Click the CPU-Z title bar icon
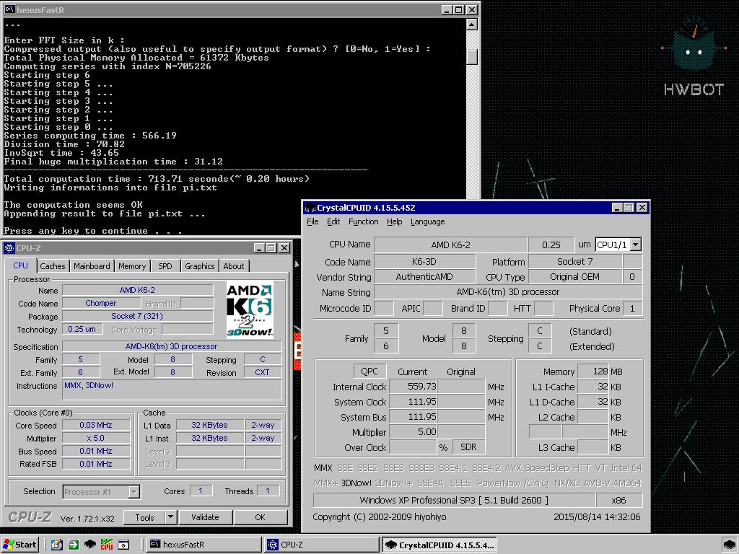Viewport: 739px width, 554px height. [9, 248]
